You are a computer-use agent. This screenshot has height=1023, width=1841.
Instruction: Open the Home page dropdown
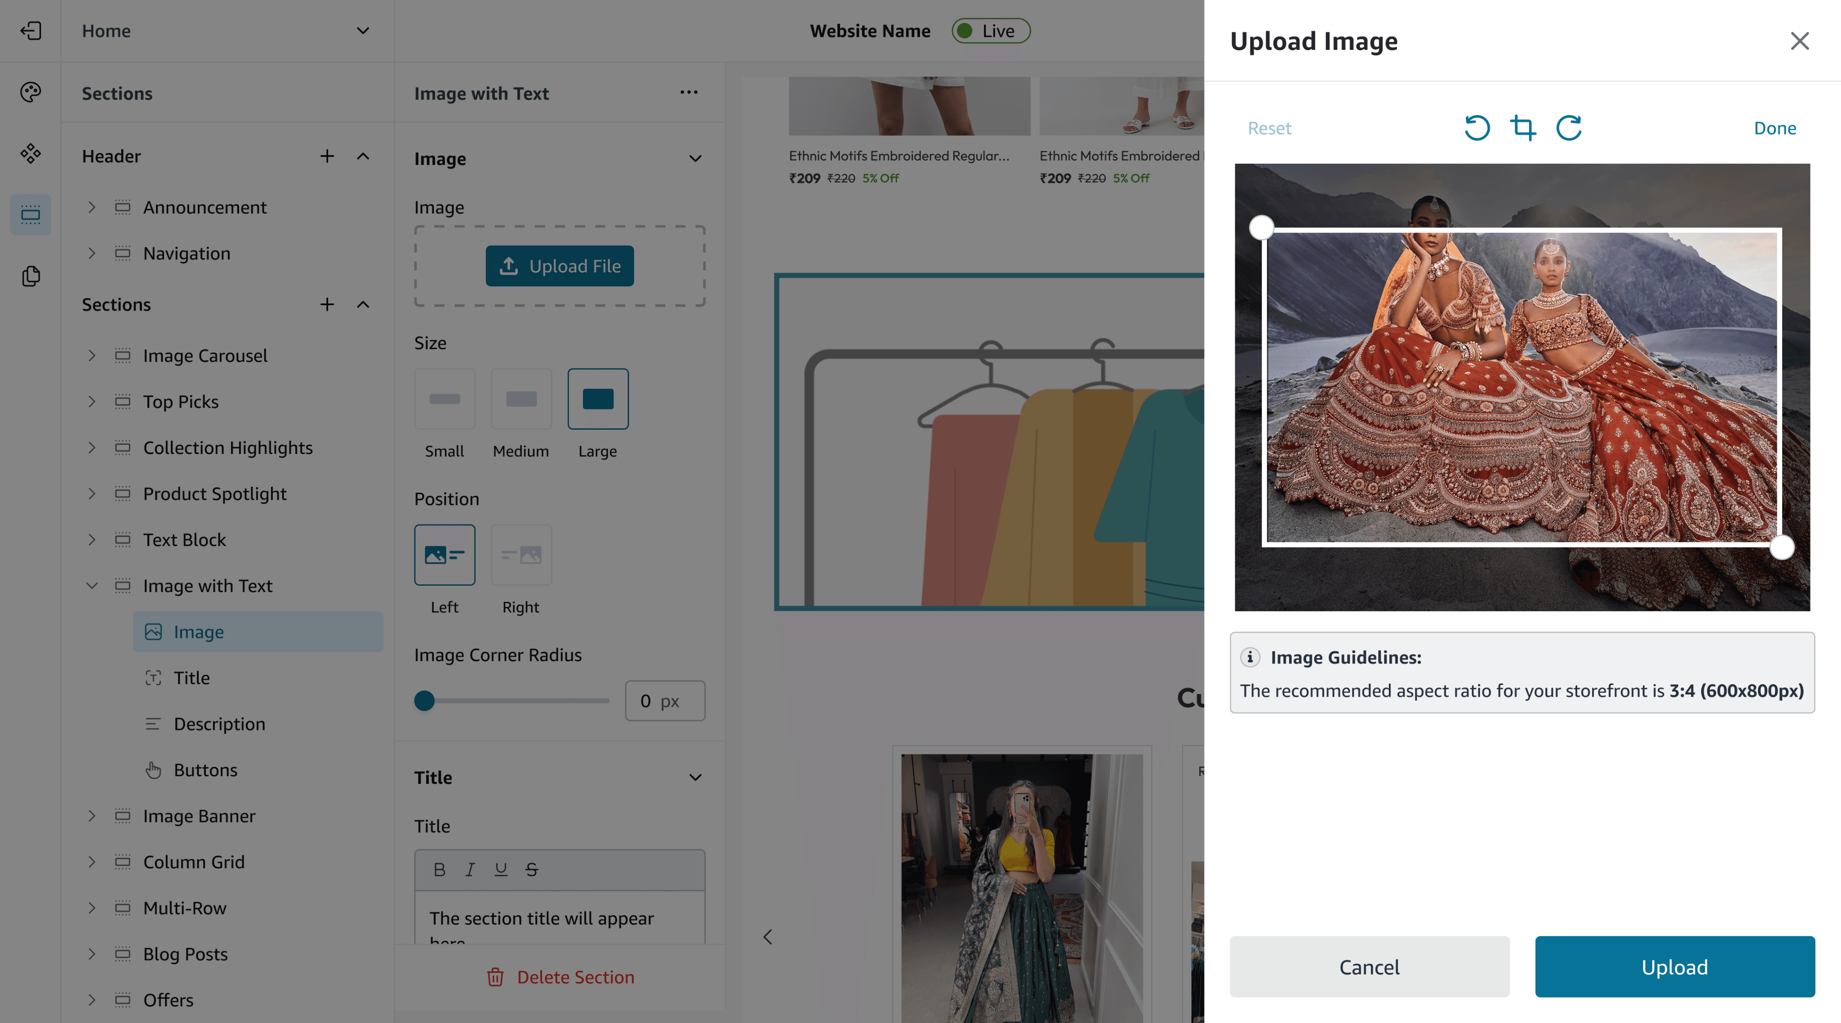(363, 31)
